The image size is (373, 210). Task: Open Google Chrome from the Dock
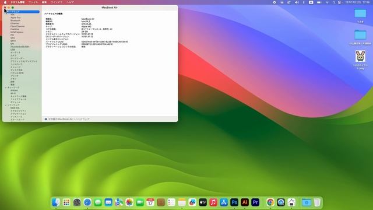point(270,202)
